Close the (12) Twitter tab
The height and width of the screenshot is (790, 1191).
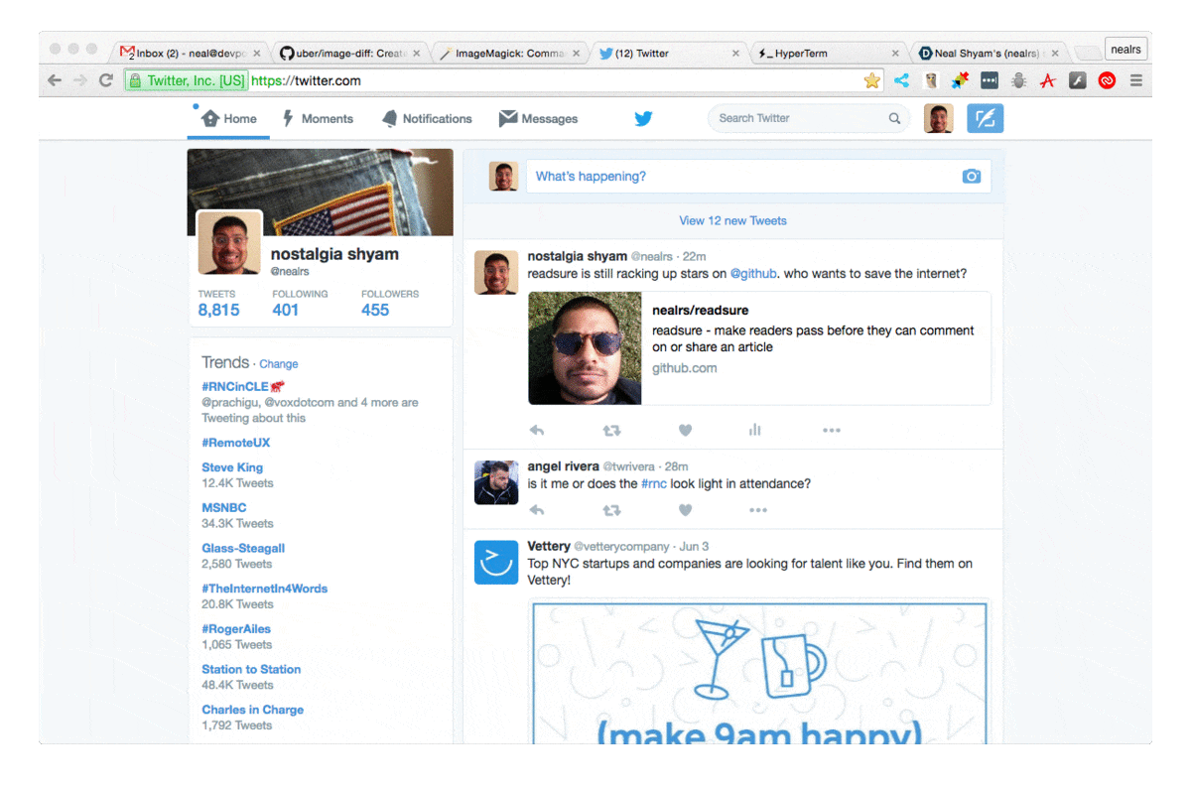click(736, 54)
